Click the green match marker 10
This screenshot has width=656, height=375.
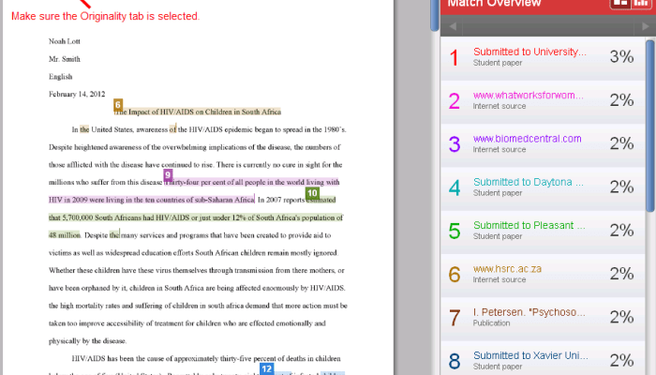click(x=312, y=192)
